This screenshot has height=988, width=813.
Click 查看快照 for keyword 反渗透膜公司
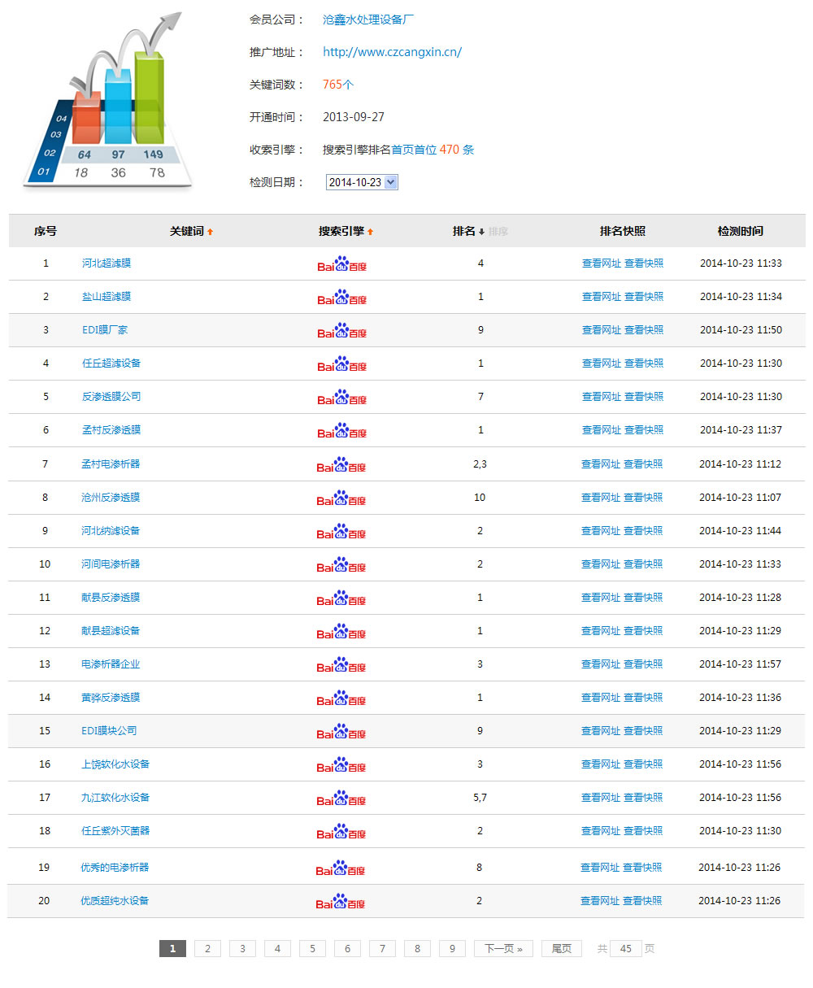coord(643,397)
